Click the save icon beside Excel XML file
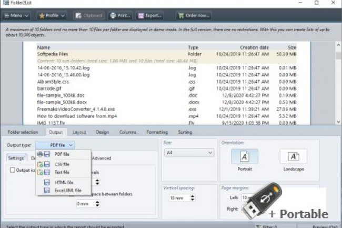This screenshot has width=342, height=228. coord(47,191)
